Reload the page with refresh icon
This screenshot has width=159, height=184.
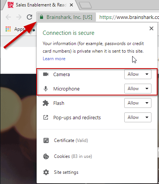click(x=29, y=17)
